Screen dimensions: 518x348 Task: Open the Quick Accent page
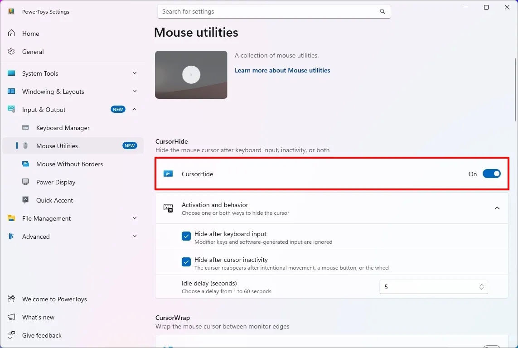(x=73, y=200)
